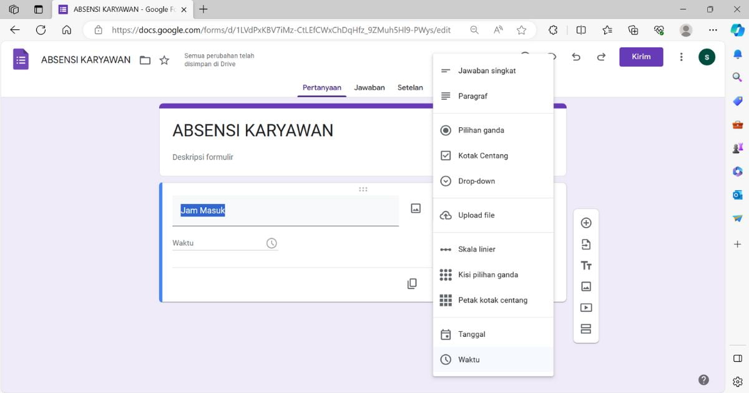Open browser extensions menu
The image size is (749, 393).
553,30
